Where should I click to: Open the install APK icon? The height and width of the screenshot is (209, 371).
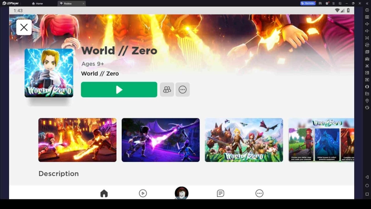tap(367, 59)
